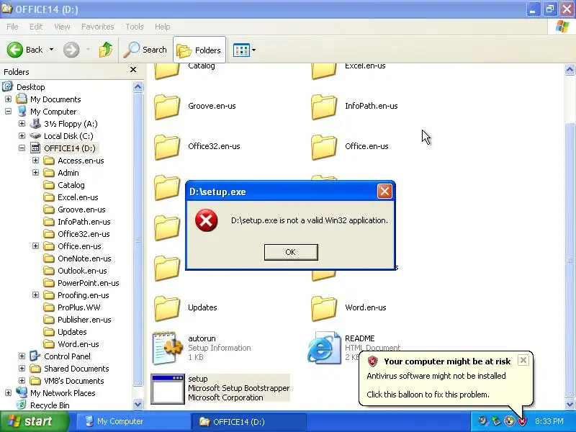Open the Tools menu
576x432 pixels.
pyautogui.click(x=135, y=27)
